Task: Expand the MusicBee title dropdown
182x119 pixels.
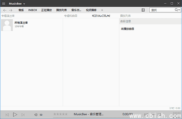Action: [x=24, y=4]
